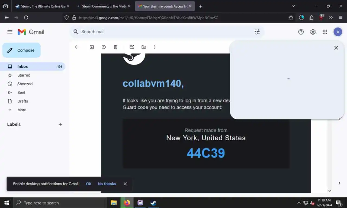
Task: Open Windows Start menu
Action: 7,203
